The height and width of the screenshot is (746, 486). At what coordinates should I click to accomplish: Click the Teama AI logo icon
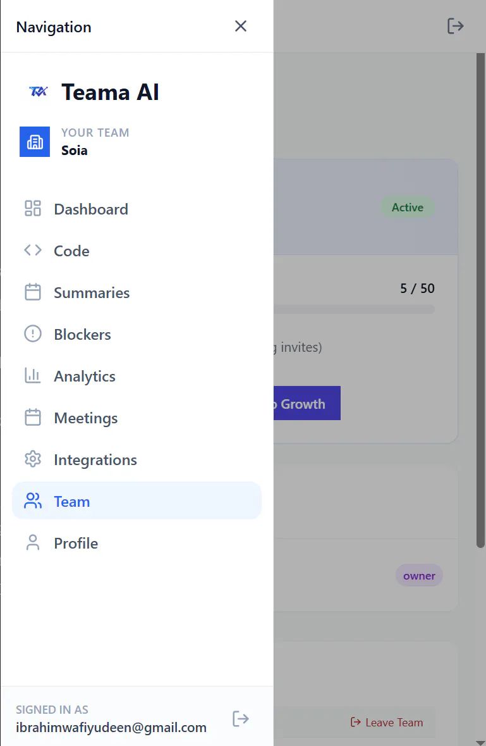pyautogui.click(x=39, y=92)
